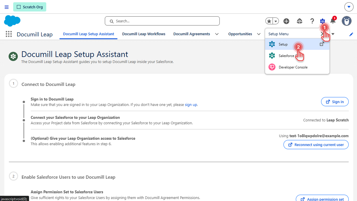357x201 pixels.
Task: Open the circular dropdown in top-right corner
Action: pyautogui.click(x=349, y=7)
